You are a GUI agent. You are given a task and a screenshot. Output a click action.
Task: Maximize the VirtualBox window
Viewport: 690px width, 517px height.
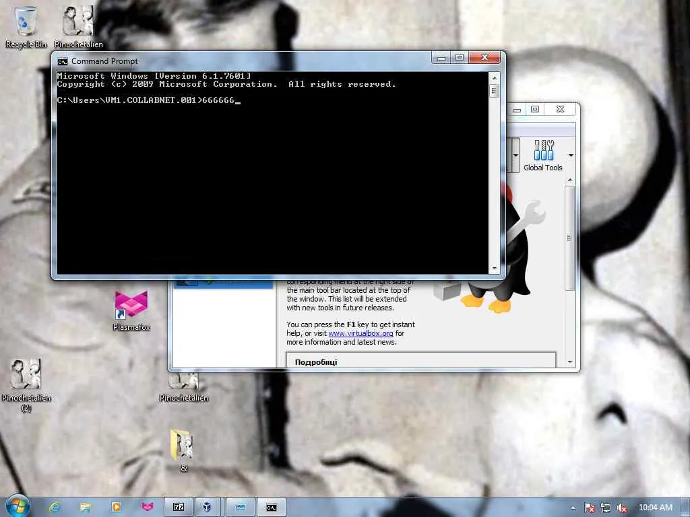534,109
